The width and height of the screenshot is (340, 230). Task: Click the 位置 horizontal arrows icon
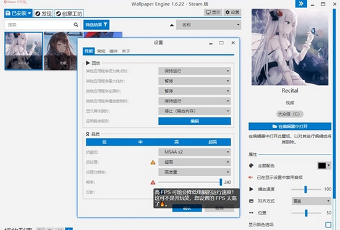pyautogui.click(x=251, y=213)
